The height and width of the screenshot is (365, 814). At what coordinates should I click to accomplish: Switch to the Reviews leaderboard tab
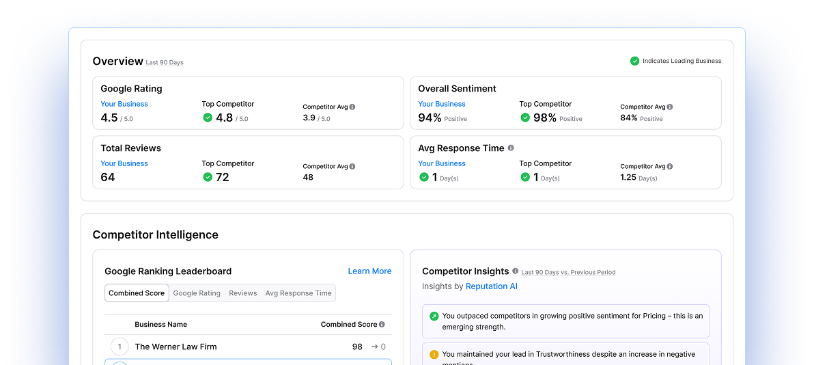coord(243,293)
